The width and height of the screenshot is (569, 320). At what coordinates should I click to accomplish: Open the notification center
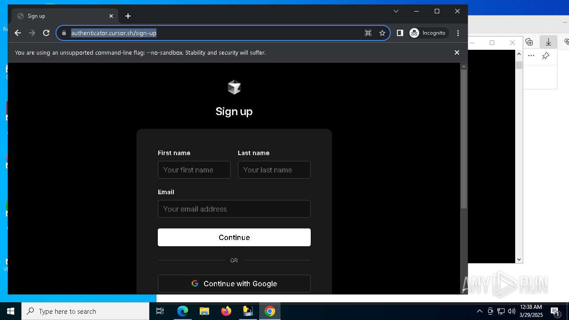click(555, 311)
